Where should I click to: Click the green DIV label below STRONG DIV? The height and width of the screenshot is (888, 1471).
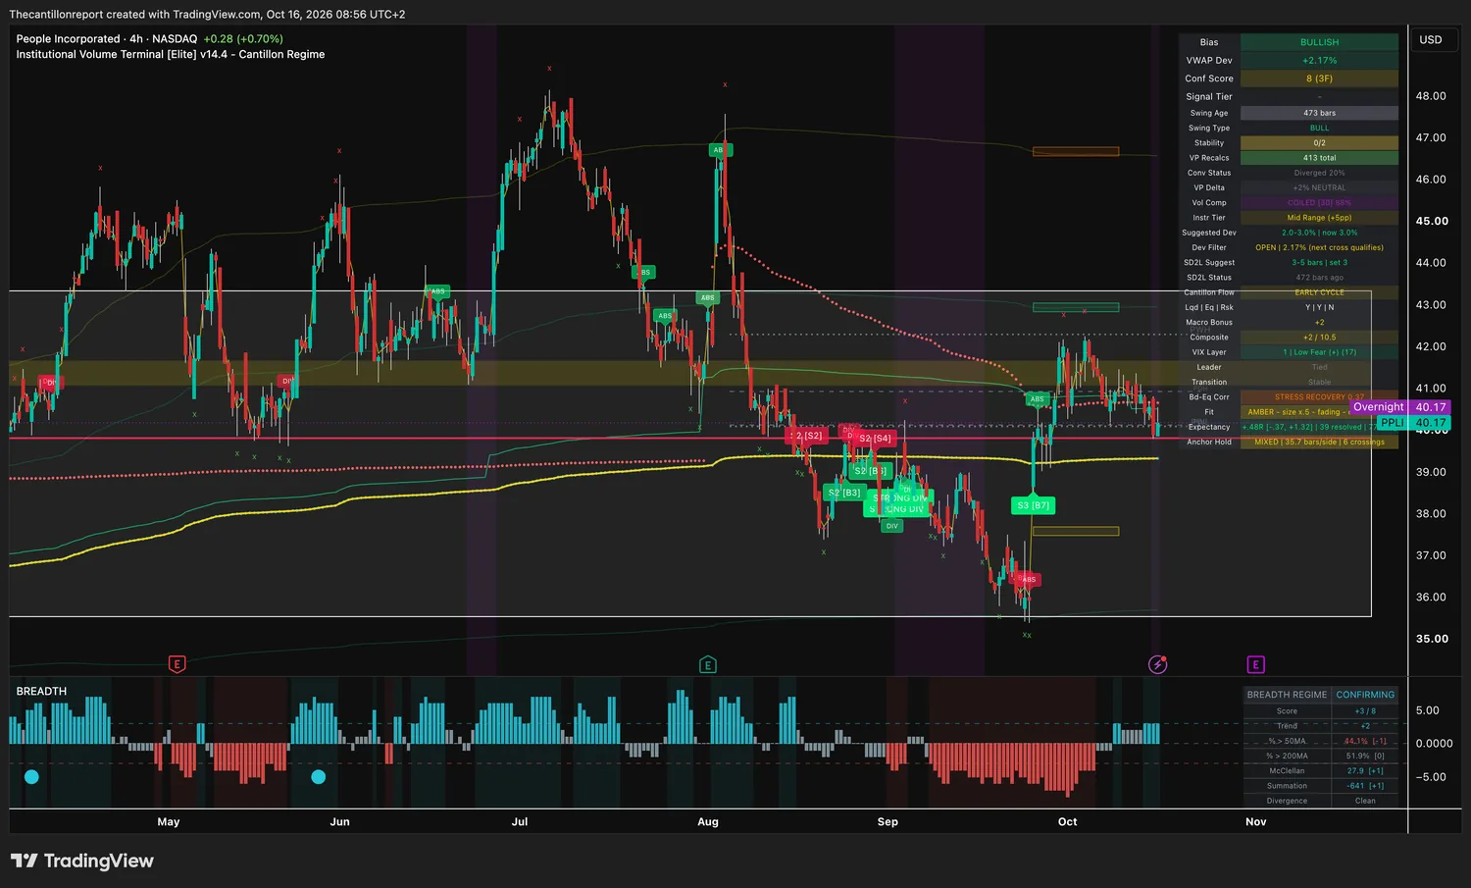[891, 526]
